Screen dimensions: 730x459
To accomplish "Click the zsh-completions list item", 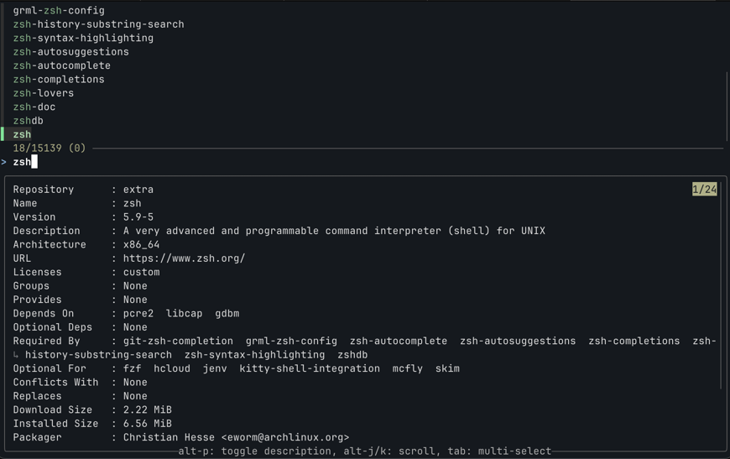I will pos(59,80).
